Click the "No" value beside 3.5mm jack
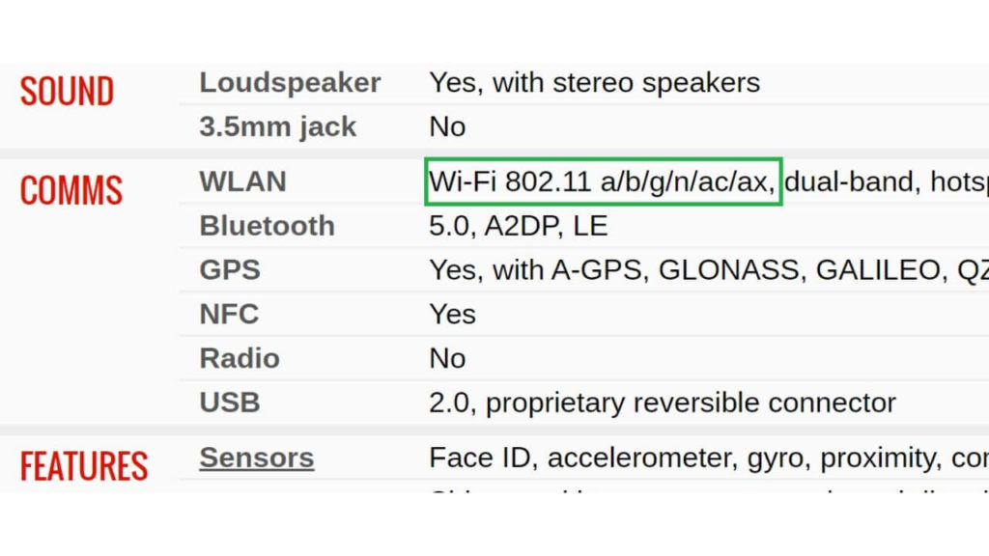 coord(447,127)
